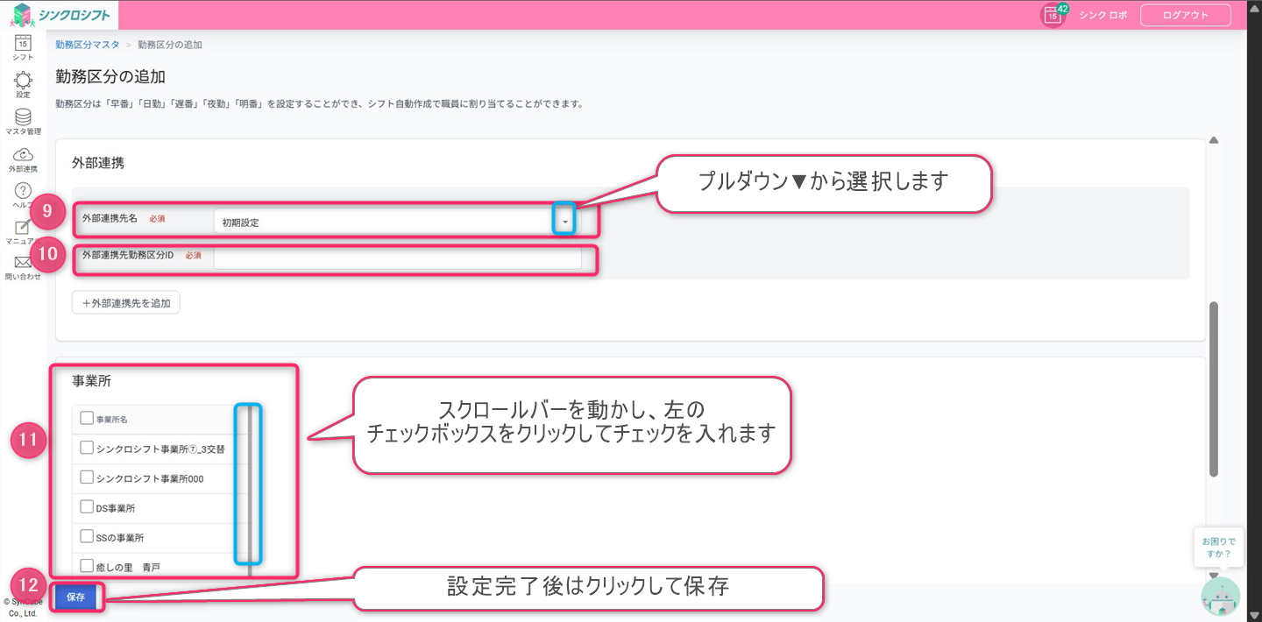Select all via 事業所名 header checkbox

point(87,419)
